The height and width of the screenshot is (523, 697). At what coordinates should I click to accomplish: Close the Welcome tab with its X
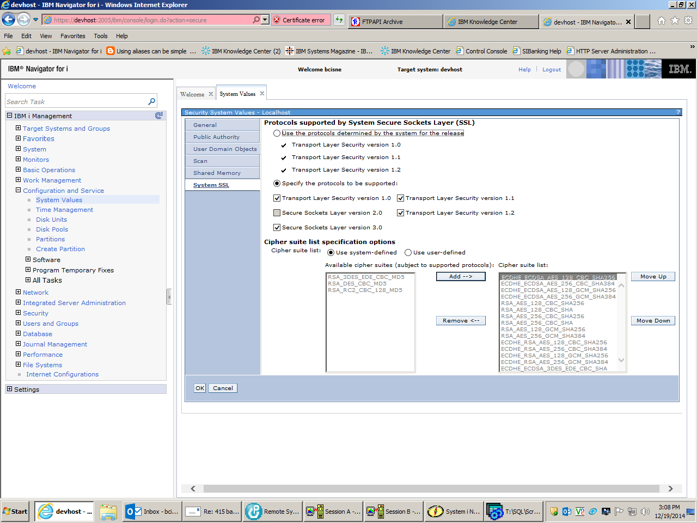coord(211,94)
